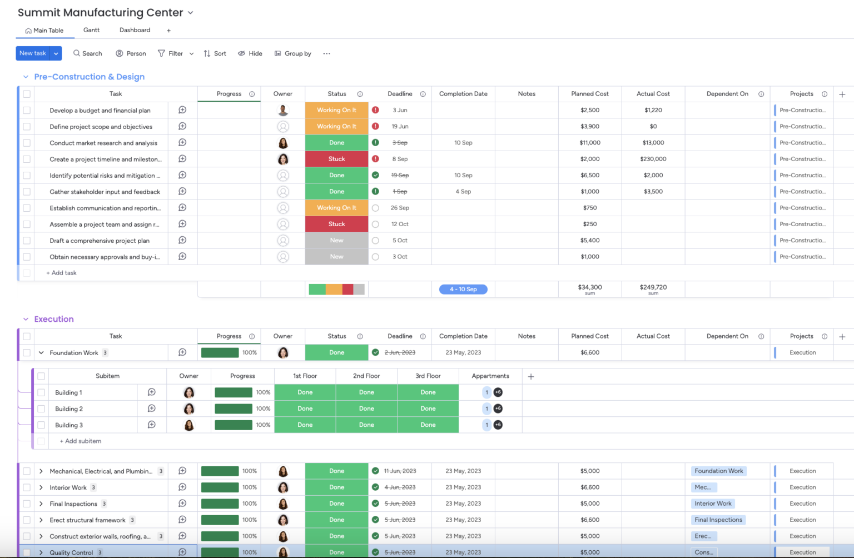Click Group by button
Screen dimensions: 854x558
[x=292, y=53]
